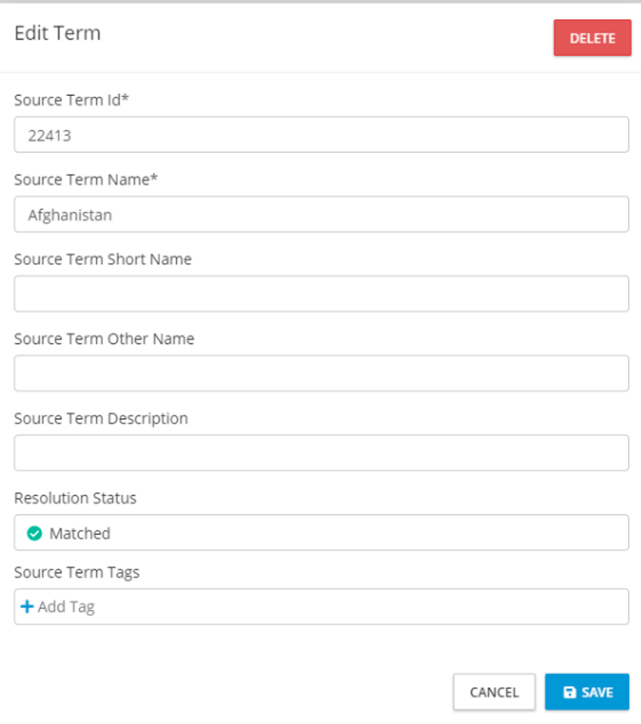
Task: Open the Resolution Status Matched dropdown
Action: [x=321, y=533]
